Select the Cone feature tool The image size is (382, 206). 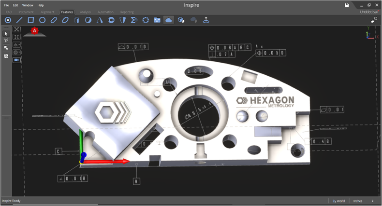100,20
